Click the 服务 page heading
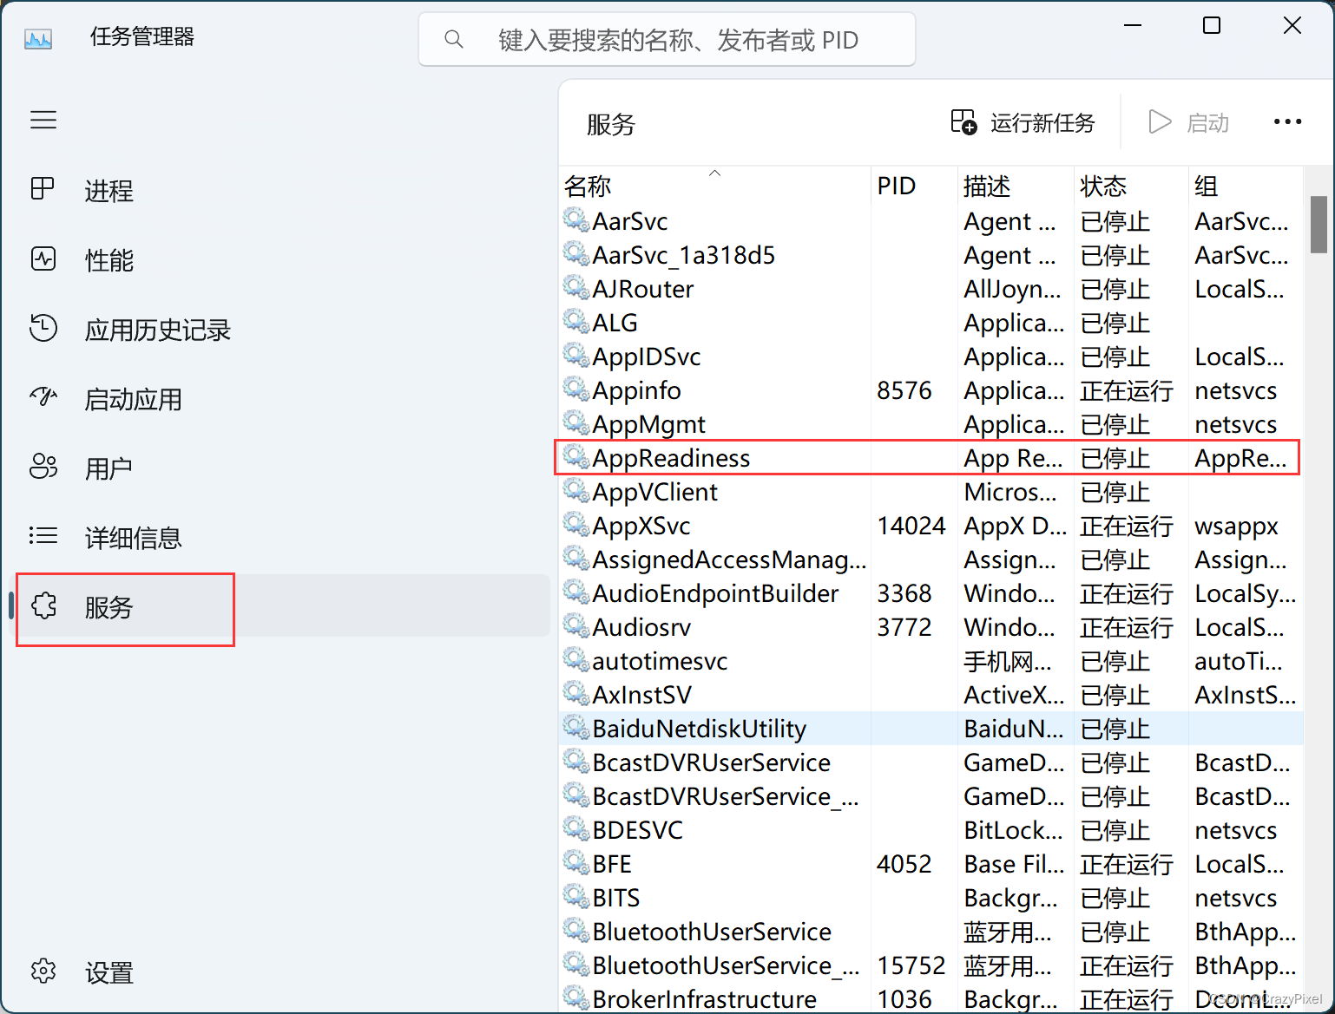1335x1014 pixels. tap(611, 124)
